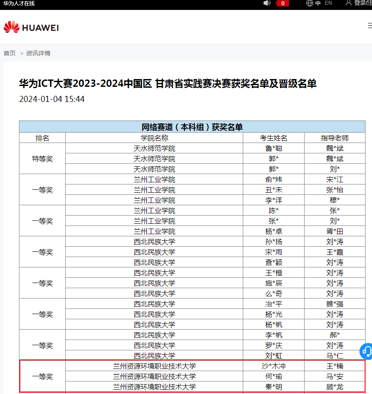
Task: Select teacher 魏*斌 in 鲁*聪's row
Action: pos(334,148)
